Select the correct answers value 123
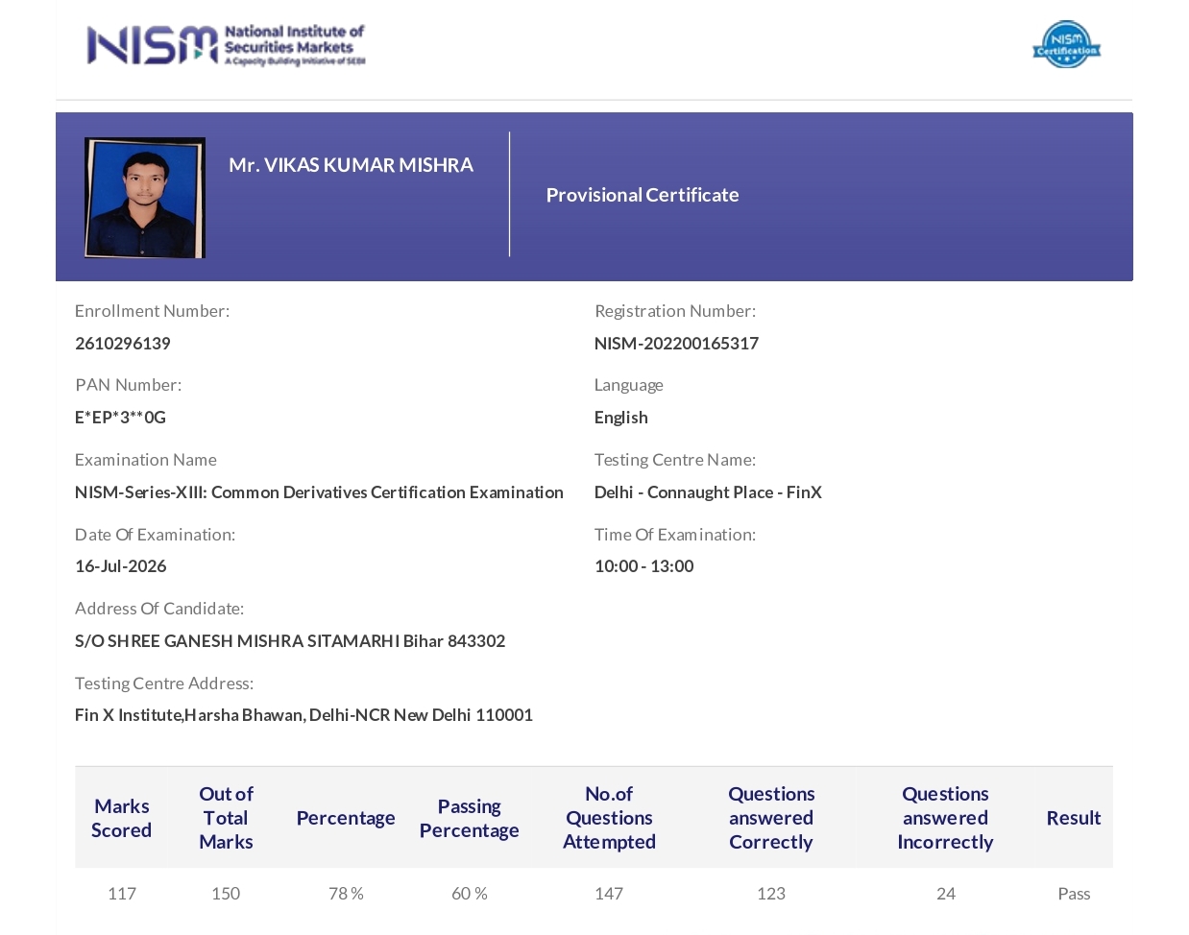 click(771, 894)
